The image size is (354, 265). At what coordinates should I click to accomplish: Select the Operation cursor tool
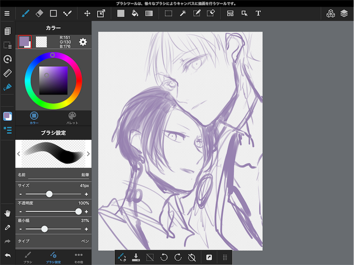pyautogui.click(x=244, y=13)
